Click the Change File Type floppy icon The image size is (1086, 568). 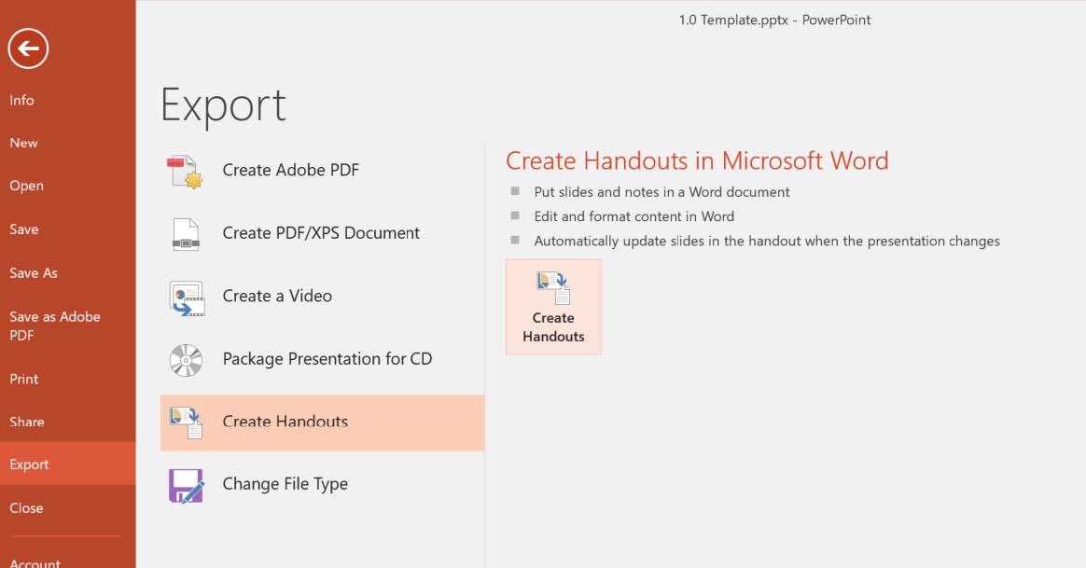186,485
